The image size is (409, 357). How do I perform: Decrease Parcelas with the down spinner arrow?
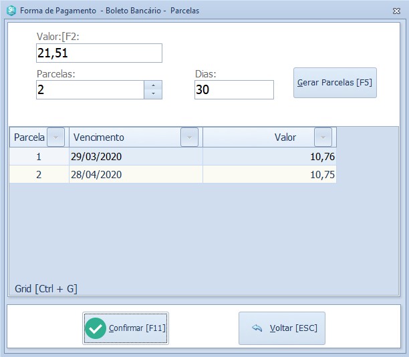pos(153,94)
